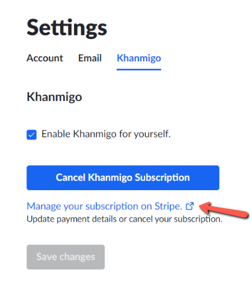The height and width of the screenshot is (283, 252).
Task: Switch to the Account tab
Action: click(44, 58)
